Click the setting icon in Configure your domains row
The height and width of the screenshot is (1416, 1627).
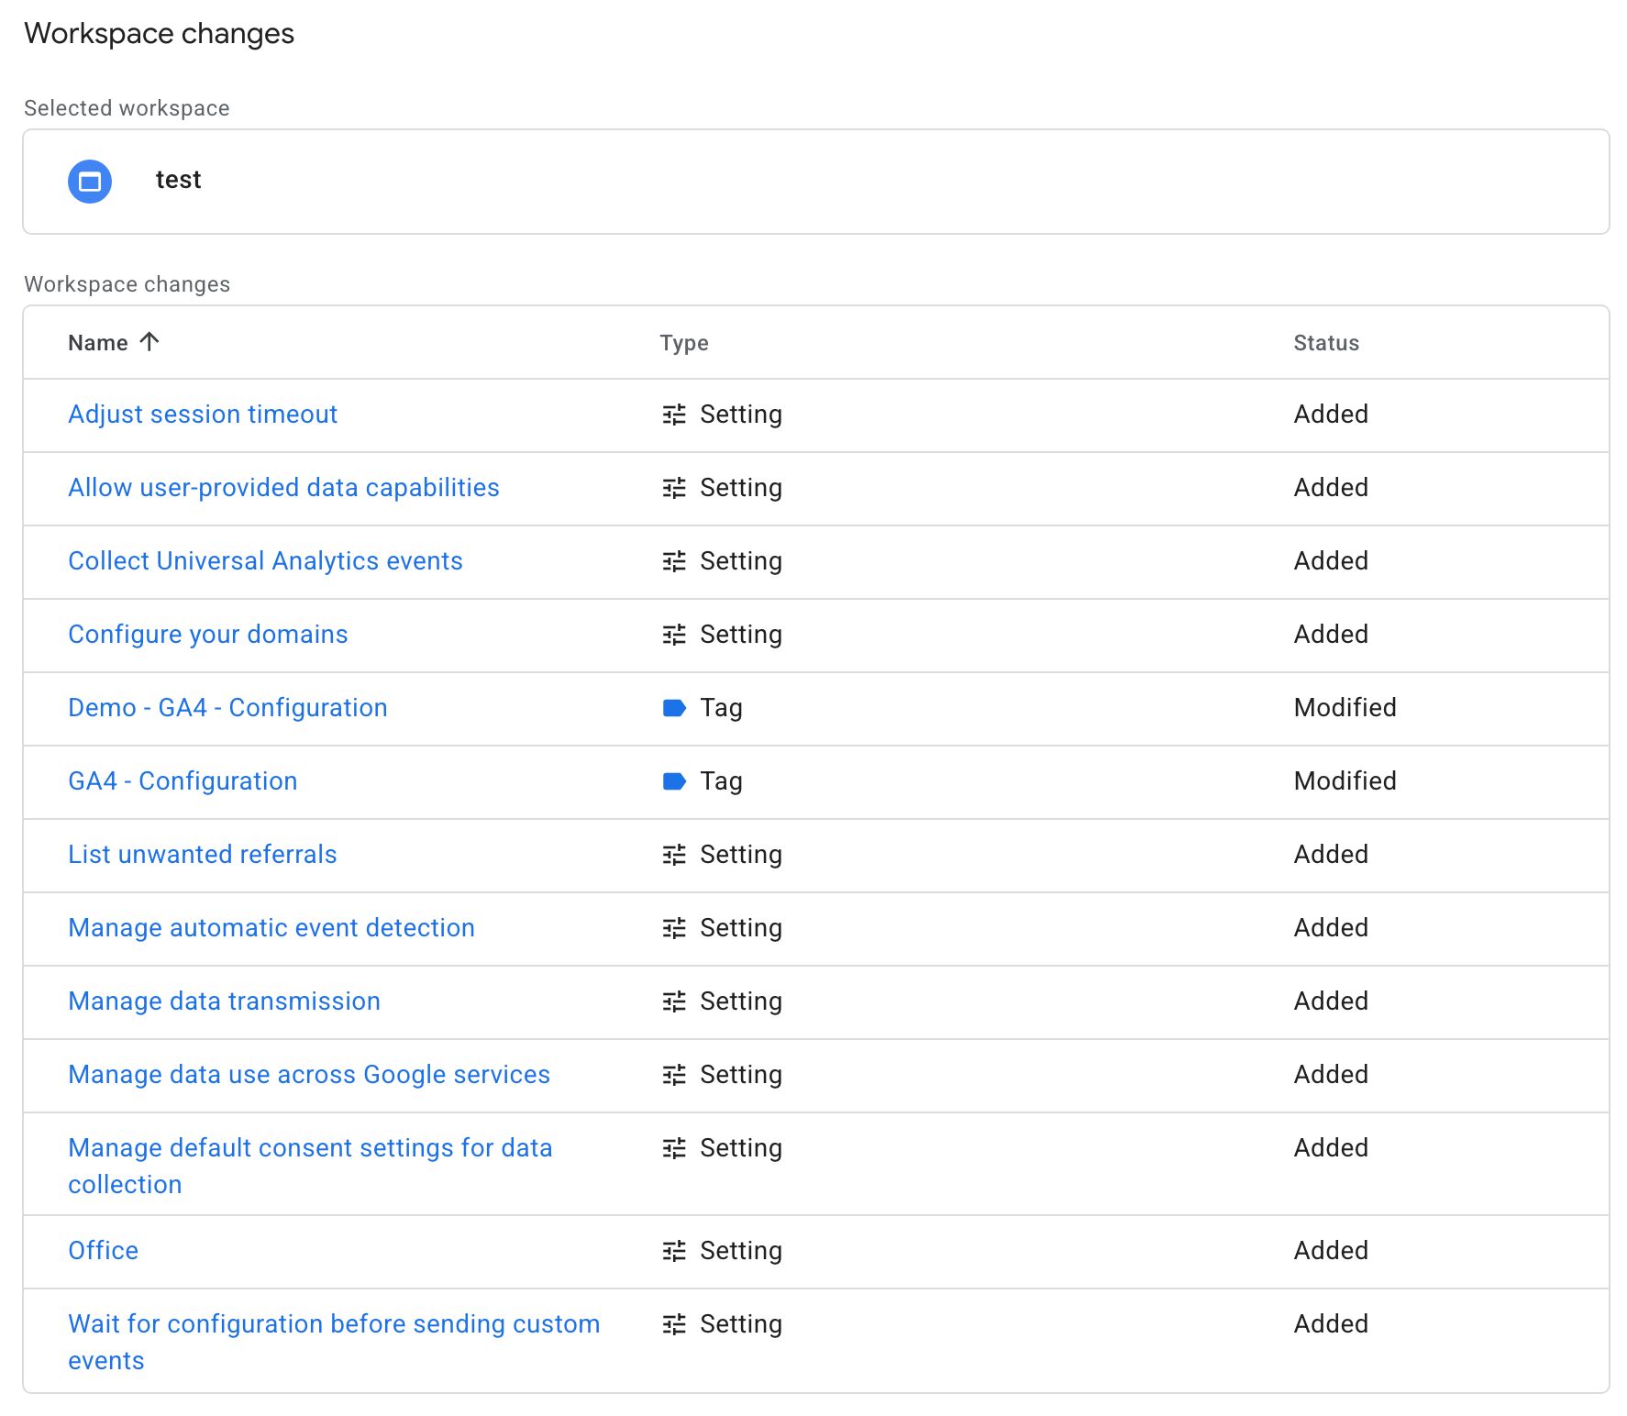(674, 635)
